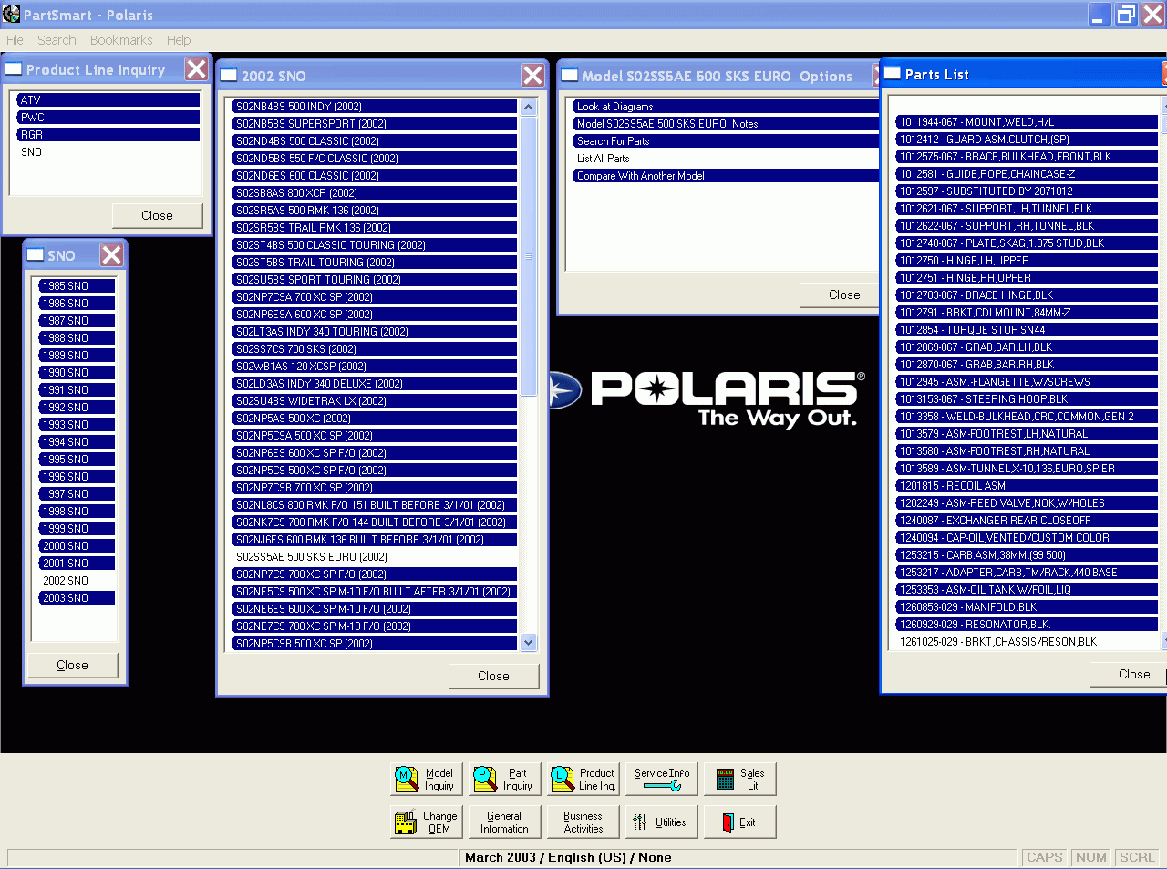The height and width of the screenshot is (869, 1167).
Task: Close the Product Line Inquiry window
Action: click(x=196, y=69)
